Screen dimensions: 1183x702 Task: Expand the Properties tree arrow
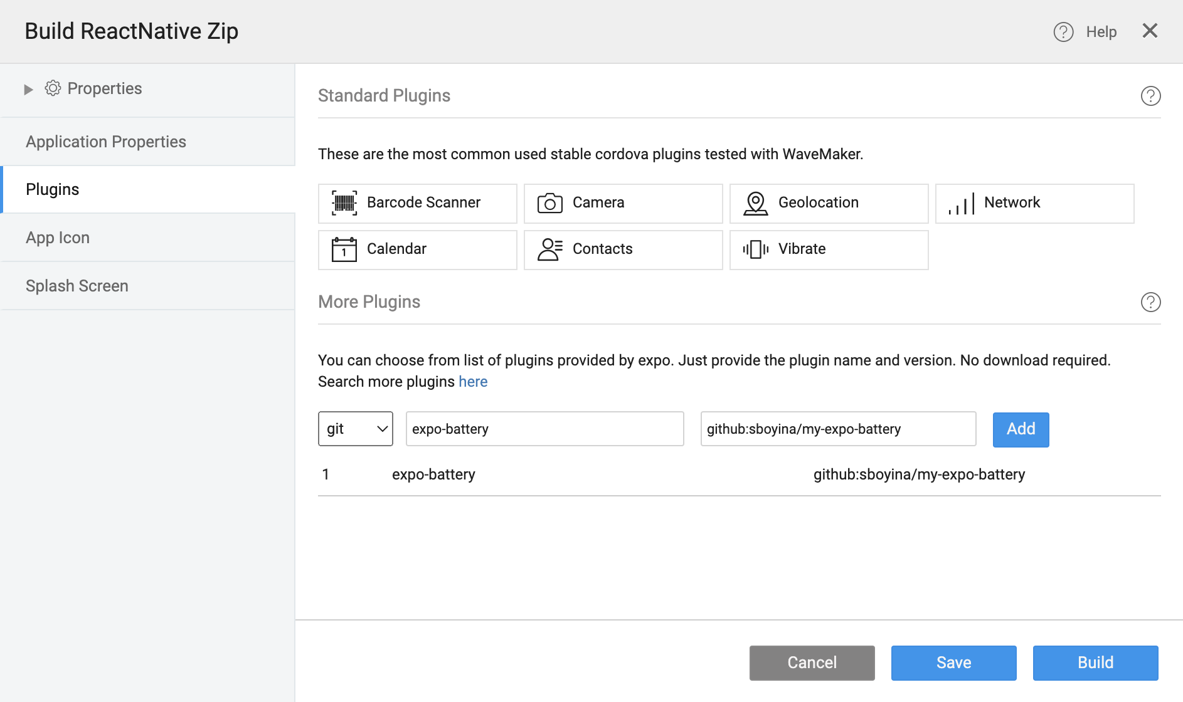pyautogui.click(x=28, y=90)
